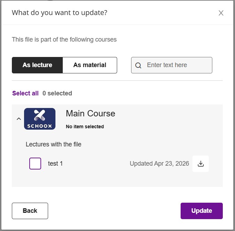Switch to the As material tab
This screenshot has height=231, width=235.
tap(90, 65)
